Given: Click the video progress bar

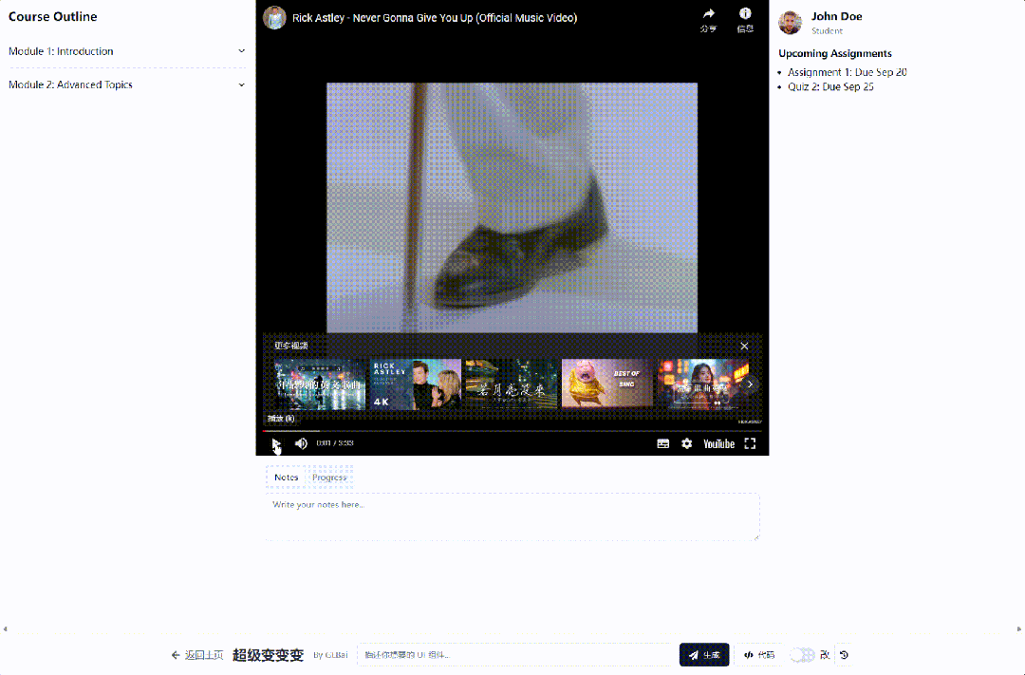Looking at the screenshot, I should (x=512, y=431).
